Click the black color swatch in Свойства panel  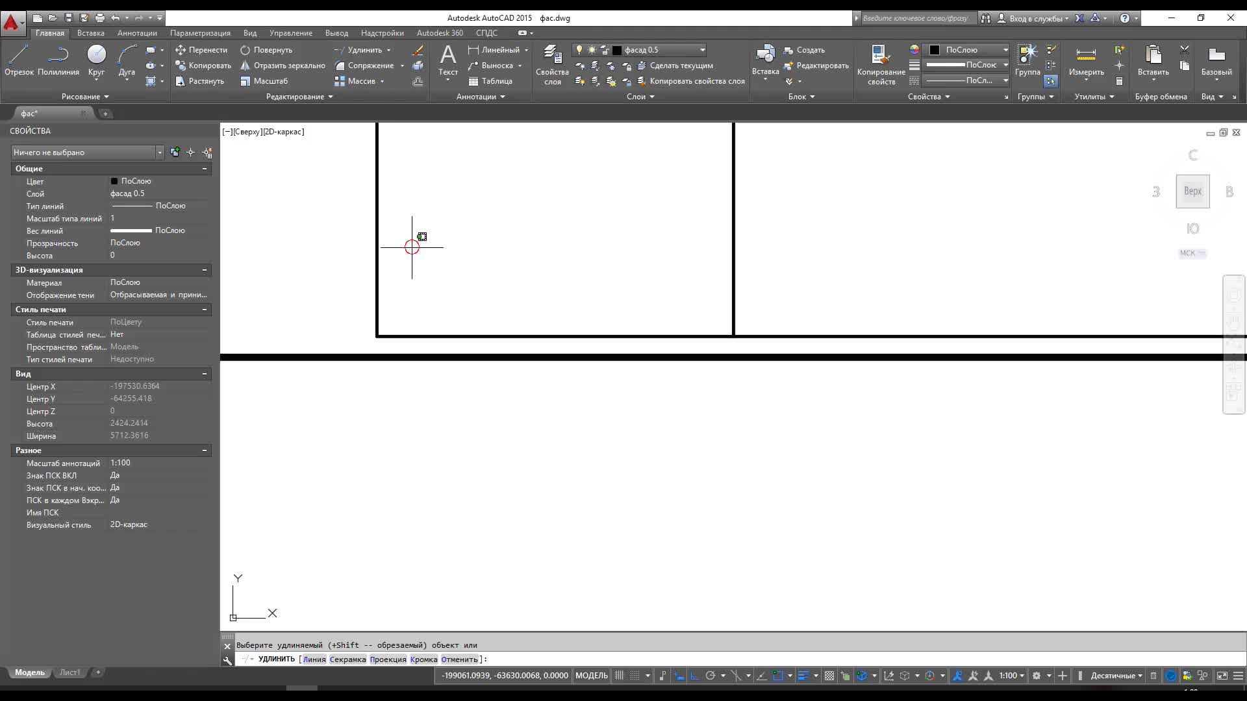click(934, 50)
